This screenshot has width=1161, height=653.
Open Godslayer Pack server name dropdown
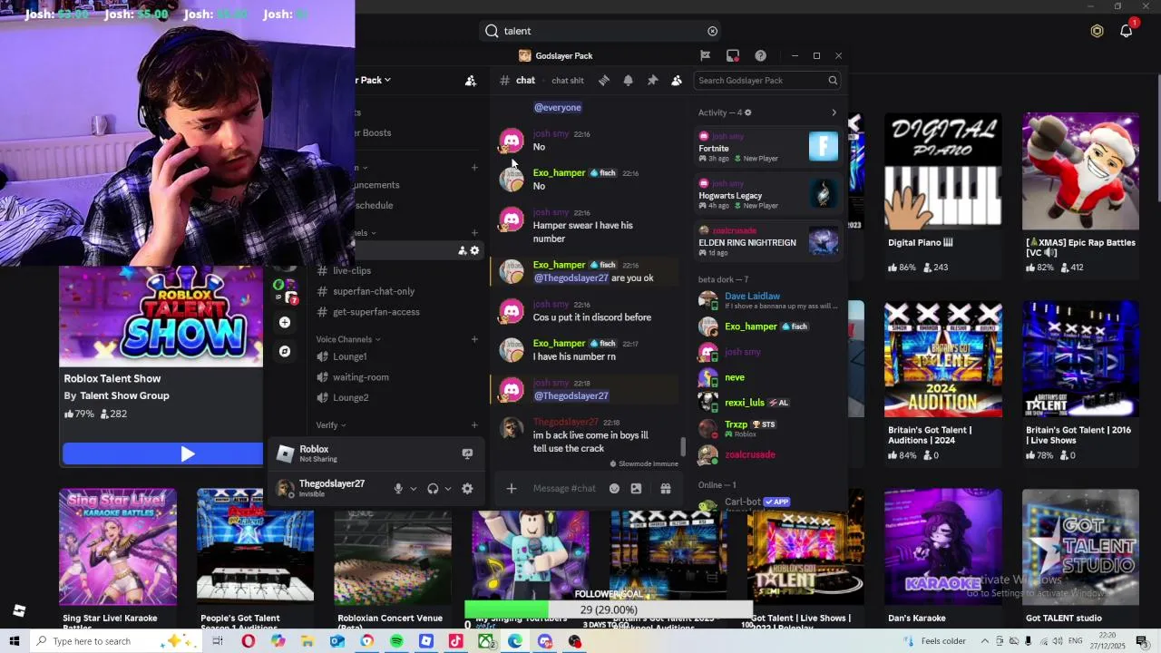pyautogui.click(x=375, y=80)
